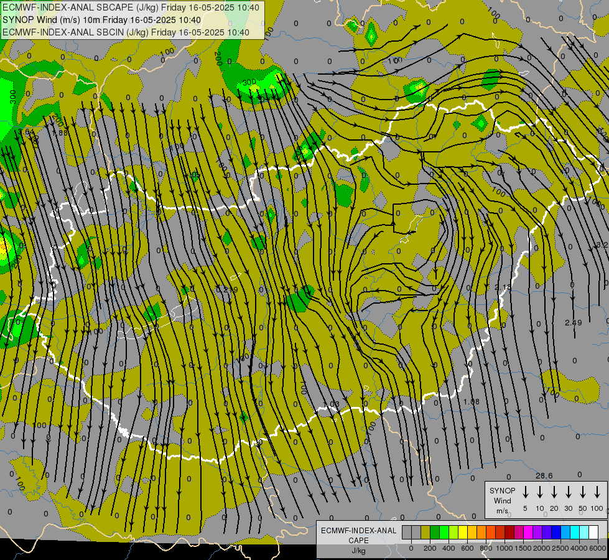The width and height of the screenshot is (609, 560).
Task: Click the 'J/kg' unit label
Action: click(358, 551)
